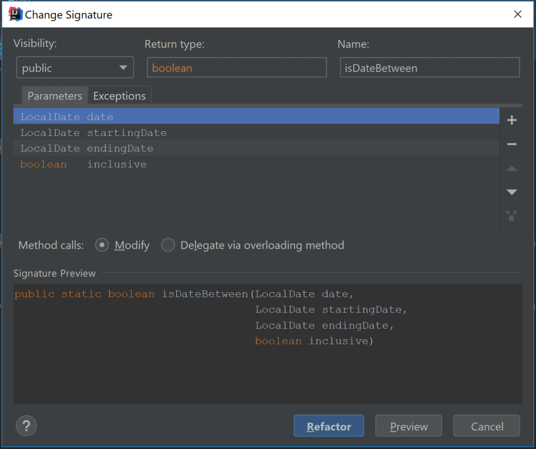Click the Name field isDateBetween

(430, 67)
